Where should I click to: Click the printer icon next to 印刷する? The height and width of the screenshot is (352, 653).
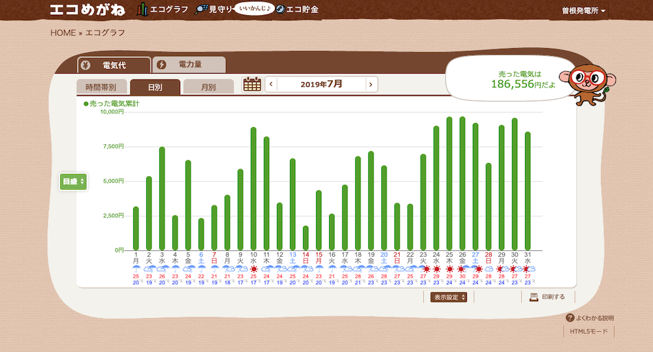coord(534,297)
